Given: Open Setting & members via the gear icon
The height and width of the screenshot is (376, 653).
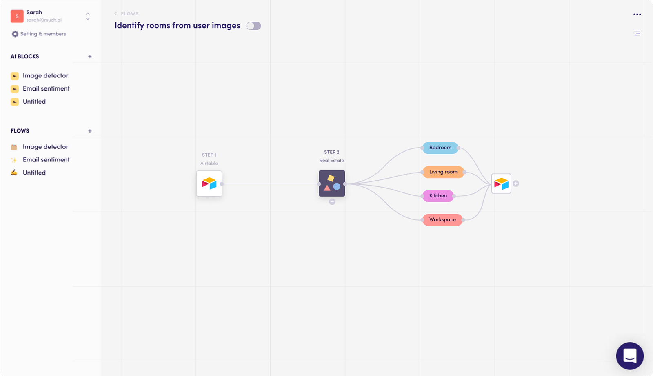Looking at the screenshot, I should (x=15, y=34).
